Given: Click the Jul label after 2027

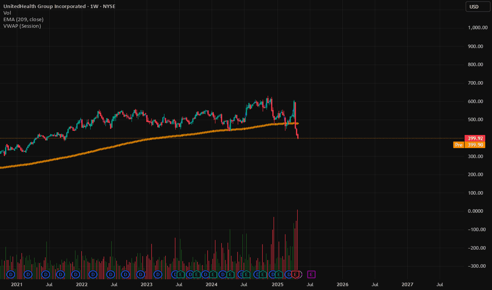Looking at the screenshot, I should tap(440, 284).
